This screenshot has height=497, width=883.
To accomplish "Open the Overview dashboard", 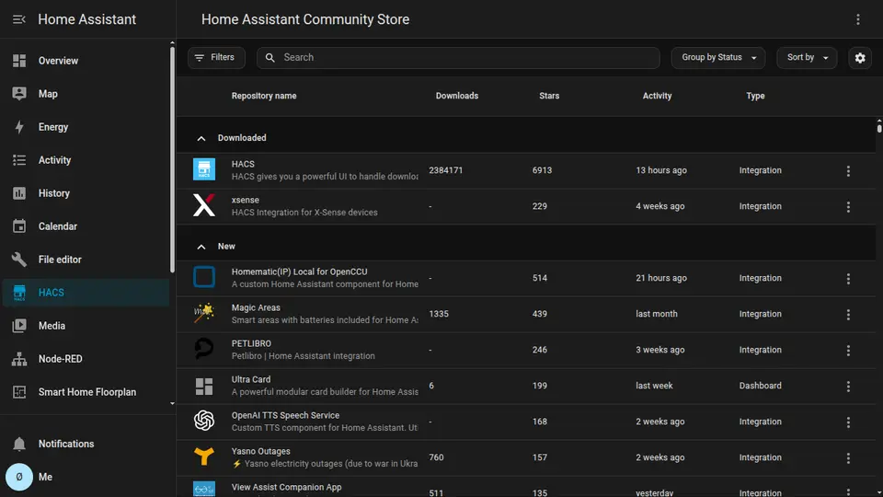I will [86, 61].
